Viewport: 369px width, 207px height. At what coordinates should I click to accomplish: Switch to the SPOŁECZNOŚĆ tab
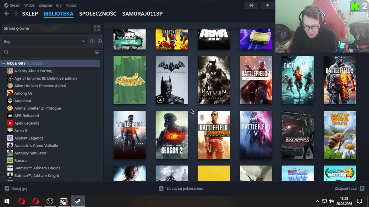(x=98, y=14)
